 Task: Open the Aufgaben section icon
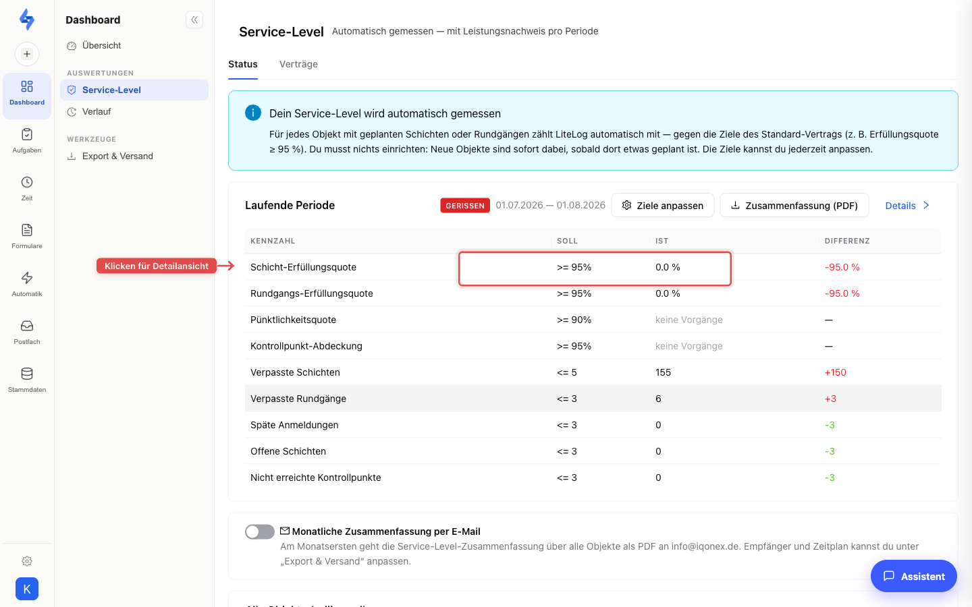[27, 134]
